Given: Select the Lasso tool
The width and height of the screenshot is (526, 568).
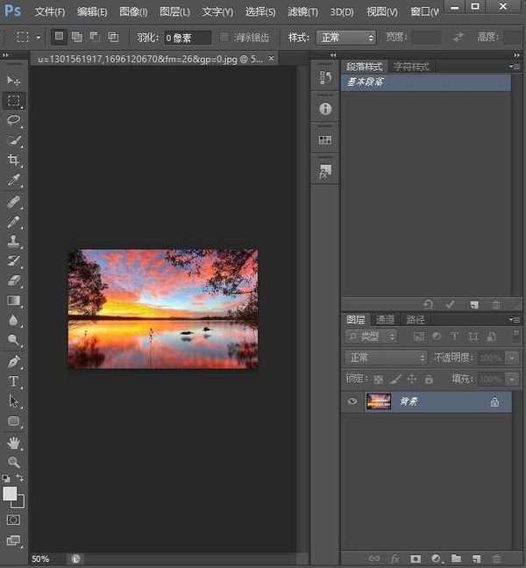Looking at the screenshot, I should 14,120.
